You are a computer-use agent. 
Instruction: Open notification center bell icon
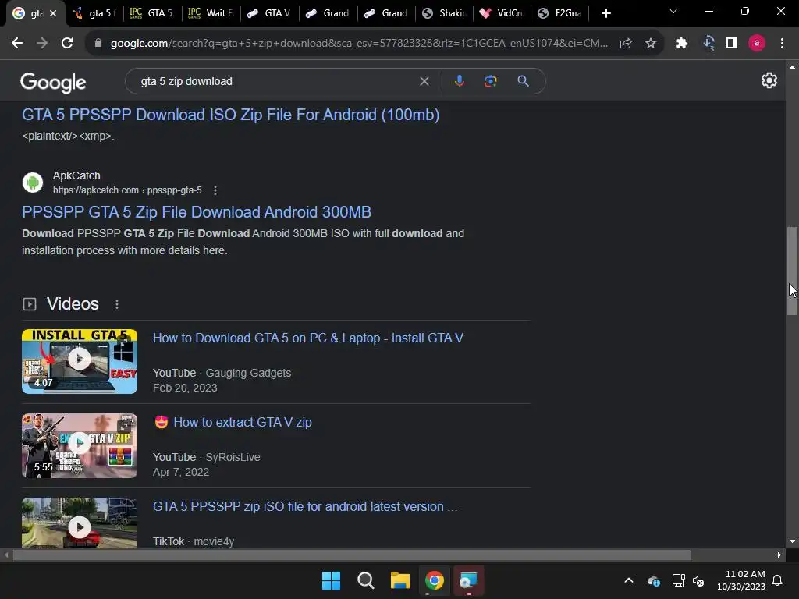point(778,580)
